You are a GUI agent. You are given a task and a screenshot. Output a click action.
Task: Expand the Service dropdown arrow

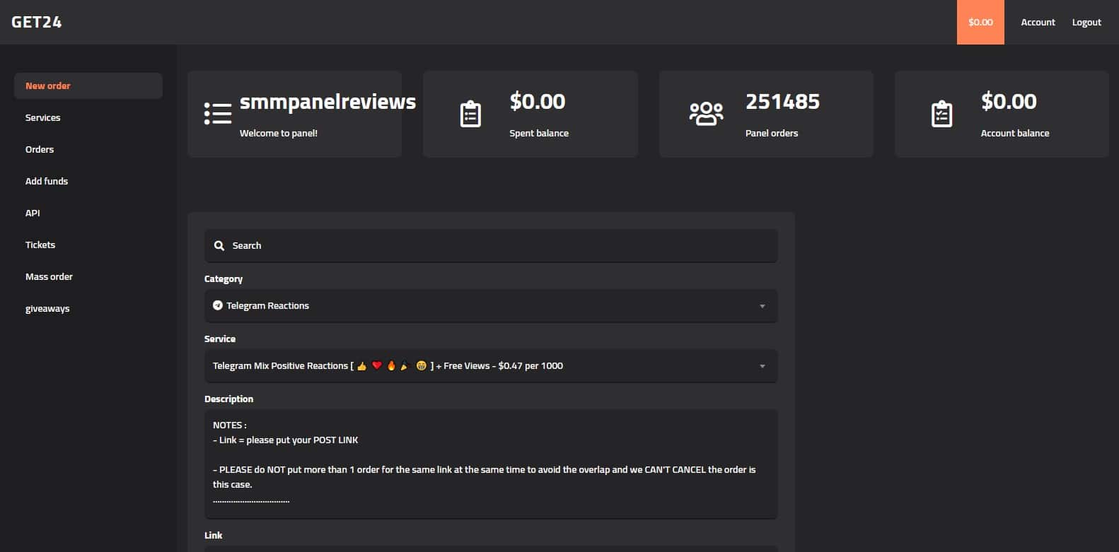coord(762,366)
